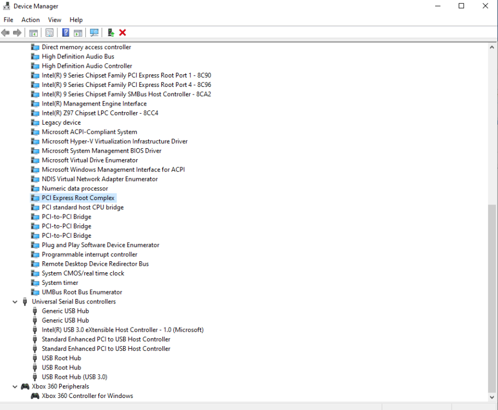Click USB icon beside USB Root Hub (USB 3.0)
498x410 pixels.
(35, 377)
